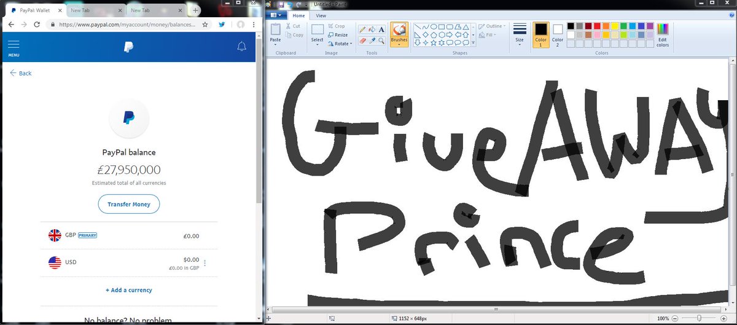The image size is (737, 325).
Task: Choose the Rectangle shape in Shapes gallery
Action: (x=442, y=27)
